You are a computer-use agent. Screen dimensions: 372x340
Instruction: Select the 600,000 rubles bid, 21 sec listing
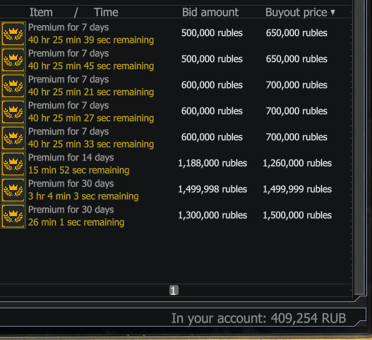pyautogui.click(x=176, y=86)
